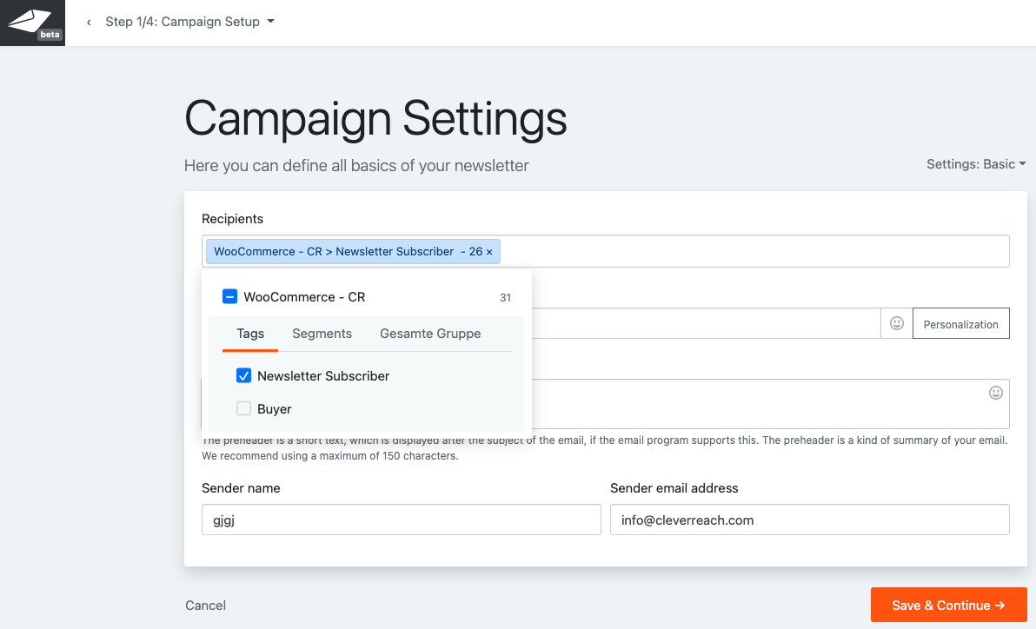The image size is (1036, 629).
Task: Toggle the WooCommerce - CR group checkbox
Action: point(230,297)
